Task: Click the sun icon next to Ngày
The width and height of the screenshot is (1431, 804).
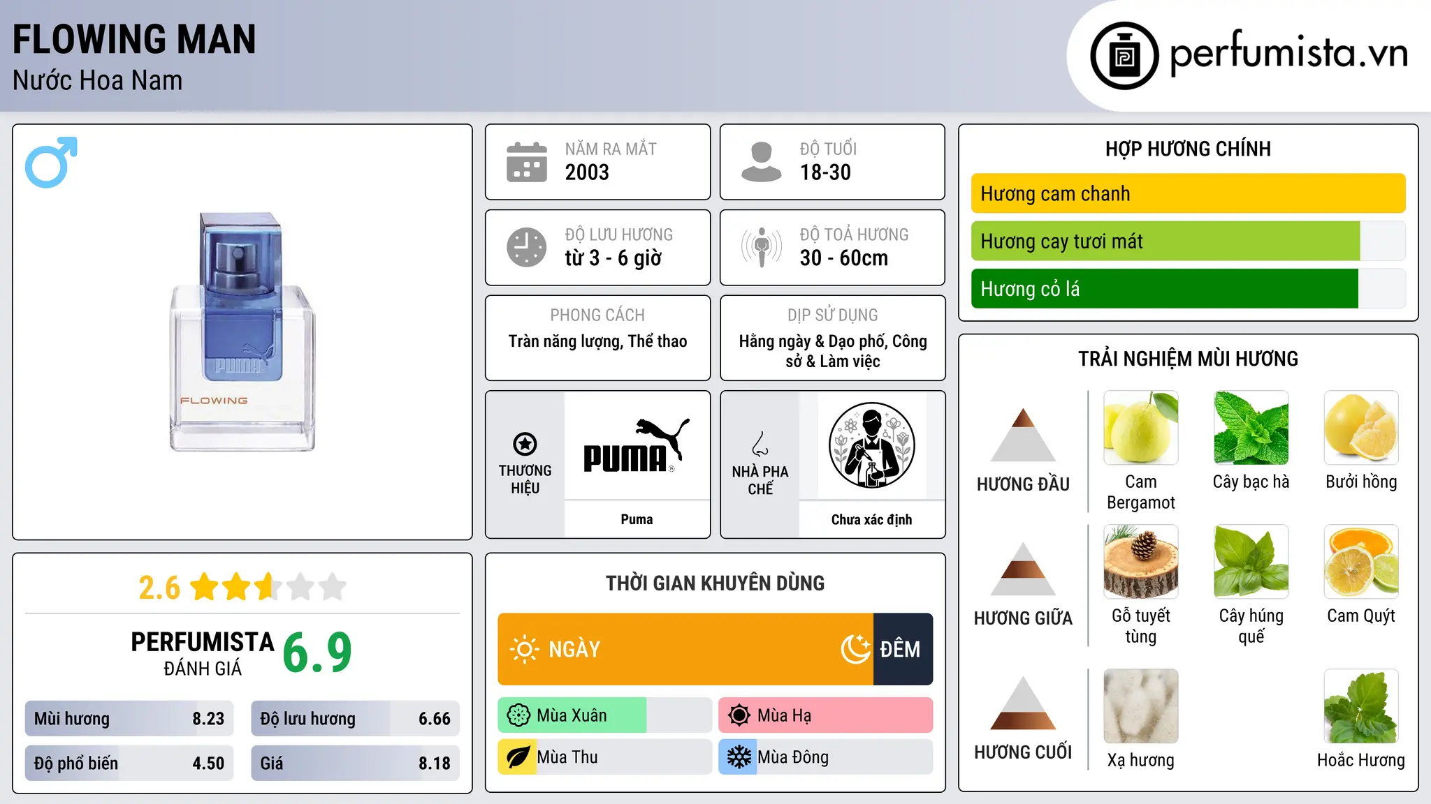Action: 525,649
